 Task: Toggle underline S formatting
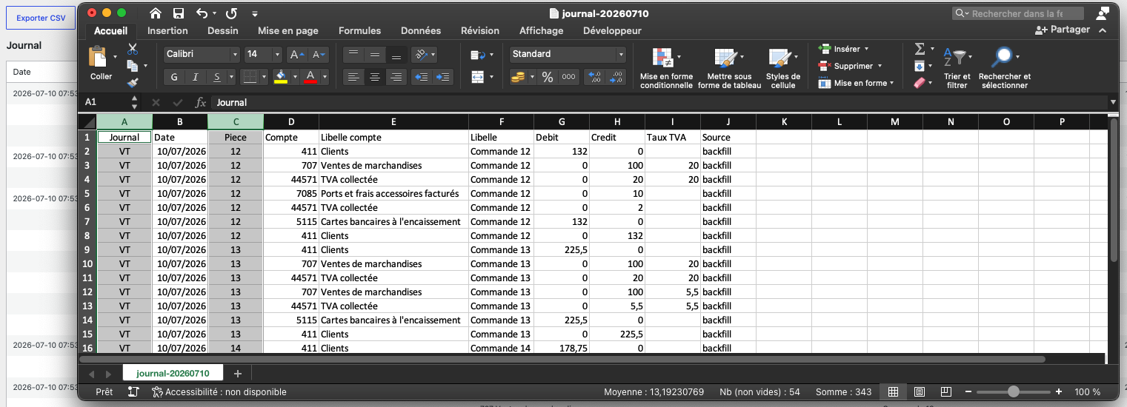pyautogui.click(x=216, y=77)
